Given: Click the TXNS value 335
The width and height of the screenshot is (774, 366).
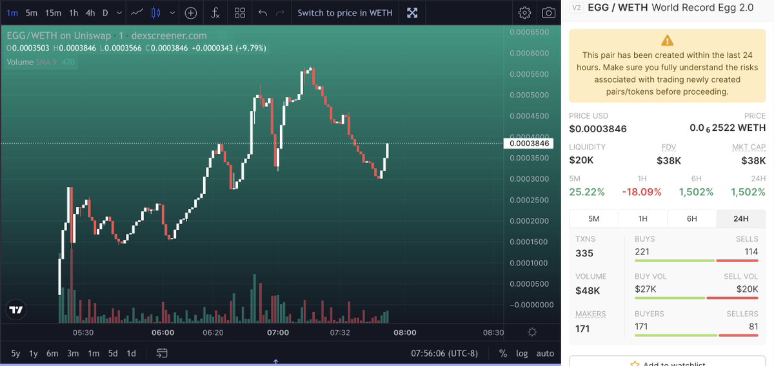Looking at the screenshot, I should pos(584,253).
